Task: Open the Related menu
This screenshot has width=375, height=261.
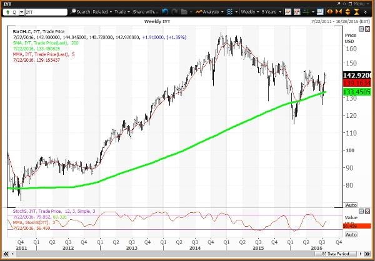Action: 102,11
